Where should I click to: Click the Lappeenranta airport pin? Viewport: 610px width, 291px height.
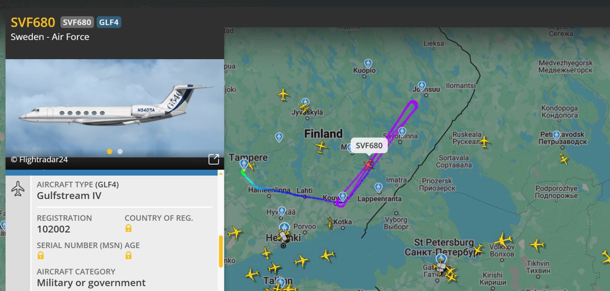point(378,187)
